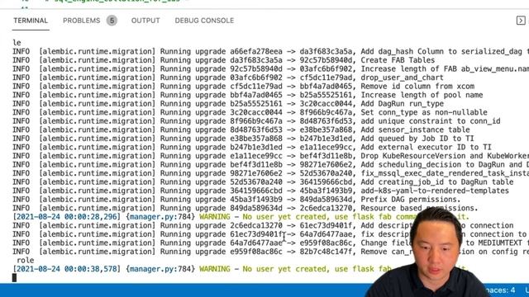Click the log line 'drop_user_and_chart'
529x297 pixels.
click(403, 78)
